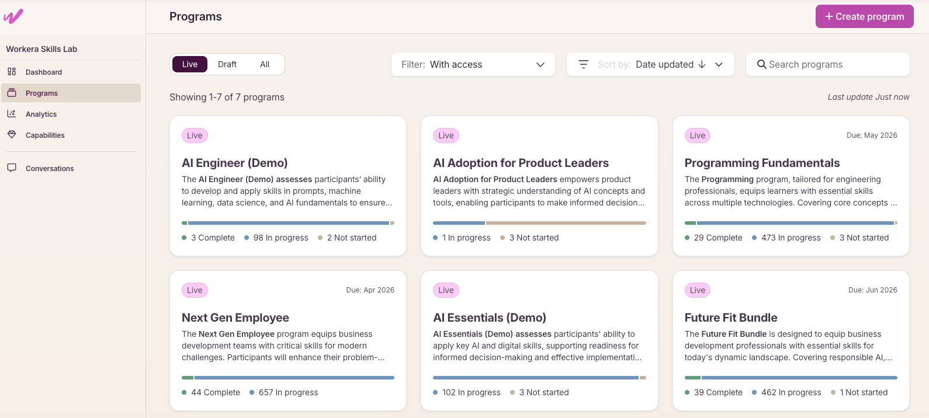This screenshot has width=929, height=418.
Task: Click the chevron in the Filter dropdown
Action: pyautogui.click(x=540, y=64)
